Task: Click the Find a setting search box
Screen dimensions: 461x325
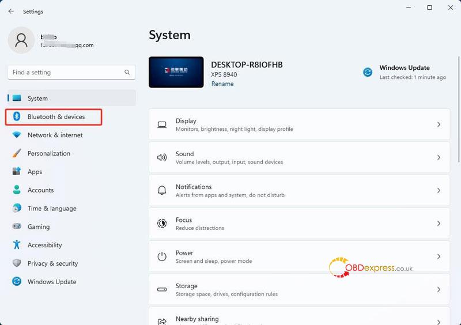Action: (66, 73)
